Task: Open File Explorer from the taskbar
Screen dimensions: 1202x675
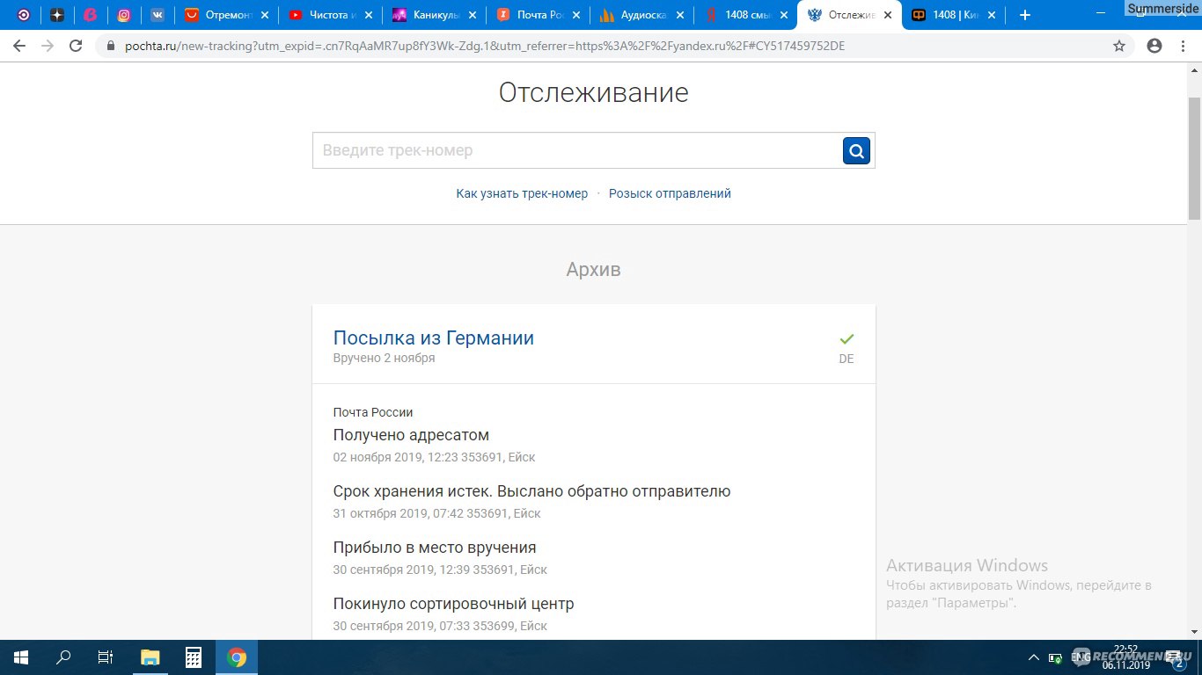Action: click(150, 657)
